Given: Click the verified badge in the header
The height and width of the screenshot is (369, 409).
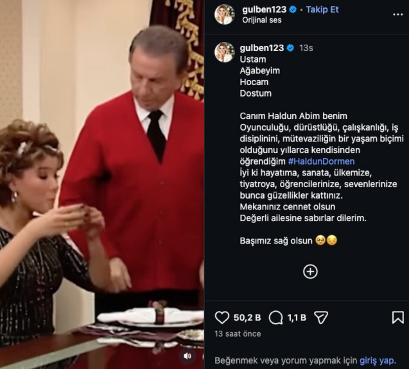Looking at the screenshot, I should (293, 10).
